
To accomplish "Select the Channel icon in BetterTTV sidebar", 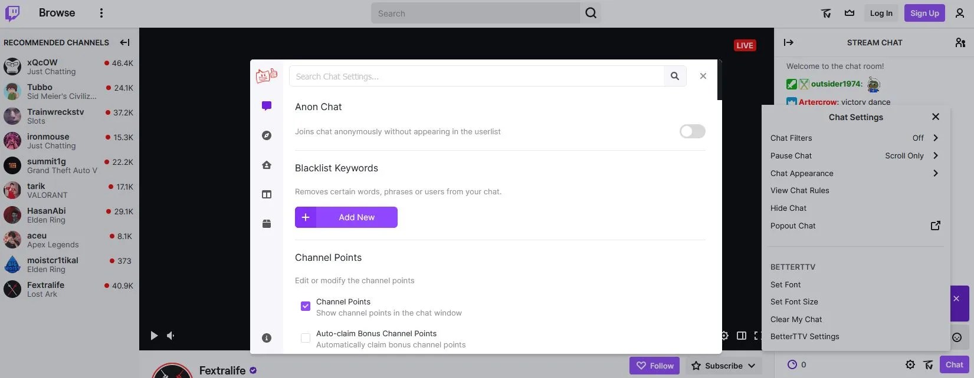I will (267, 165).
